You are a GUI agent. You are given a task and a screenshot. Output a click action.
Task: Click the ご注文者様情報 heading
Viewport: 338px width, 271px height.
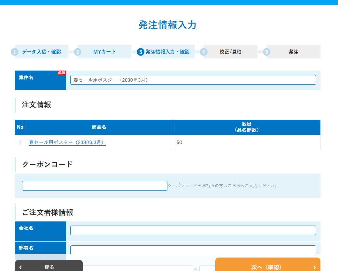pyautogui.click(x=47, y=212)
